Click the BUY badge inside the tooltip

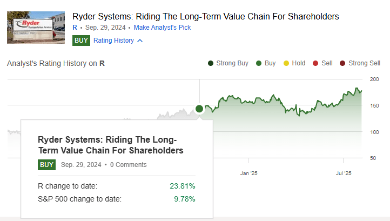click(x=46, y=164)
